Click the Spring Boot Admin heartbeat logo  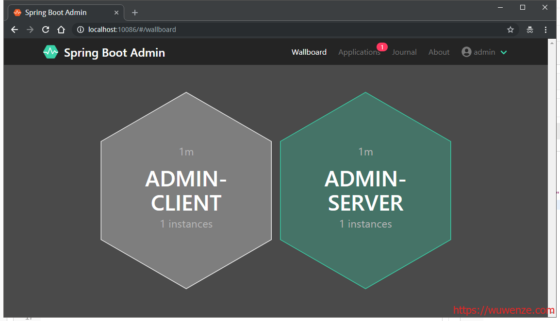coord(50,52)
